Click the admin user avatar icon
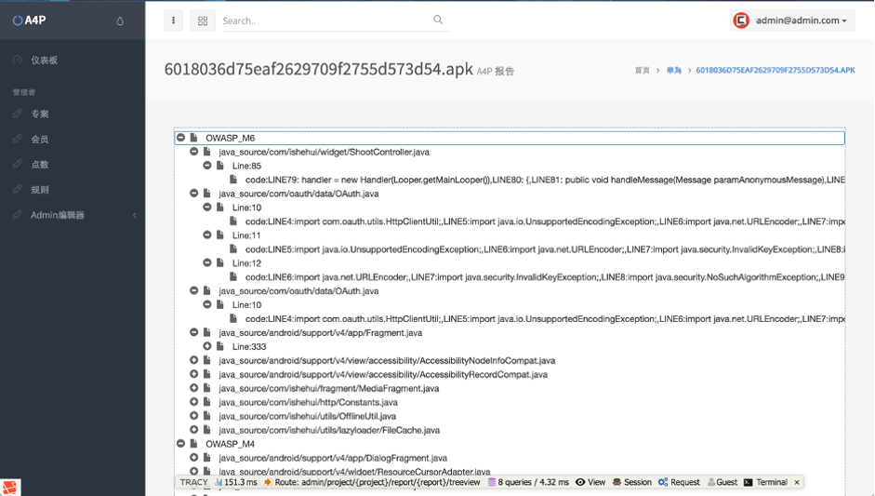The height and width of the screenshot is (496, 875). pos(741,20)
